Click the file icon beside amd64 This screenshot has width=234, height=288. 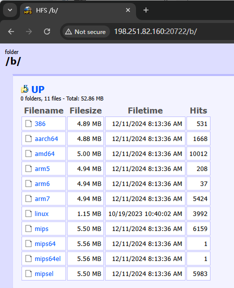point(28,153)
